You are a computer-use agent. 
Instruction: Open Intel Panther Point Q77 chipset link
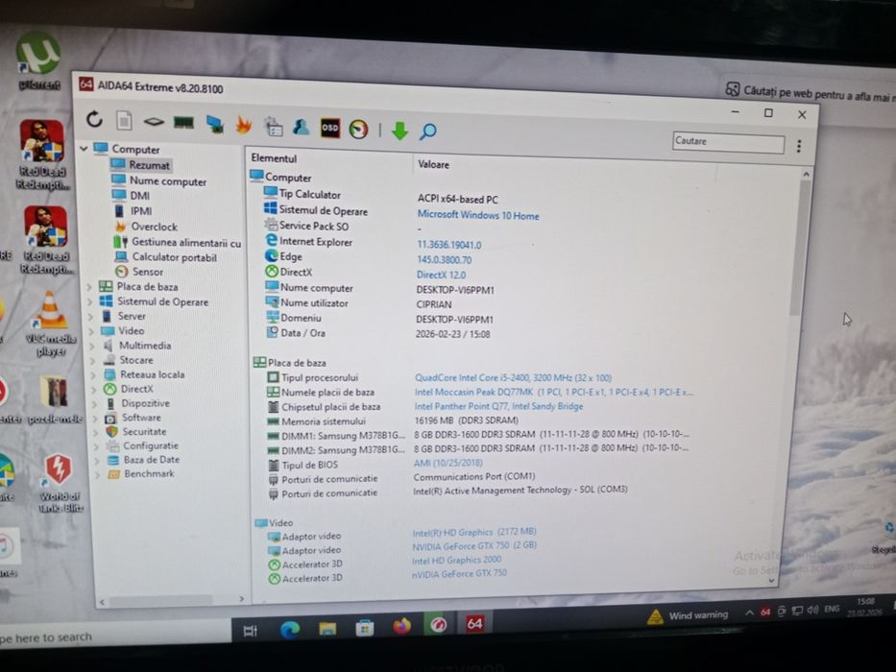(498, 406)
